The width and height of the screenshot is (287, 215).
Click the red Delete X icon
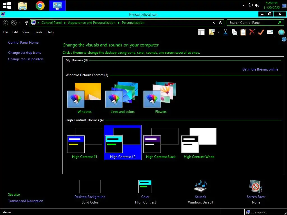pyautogui.click(x=252, y=32)
